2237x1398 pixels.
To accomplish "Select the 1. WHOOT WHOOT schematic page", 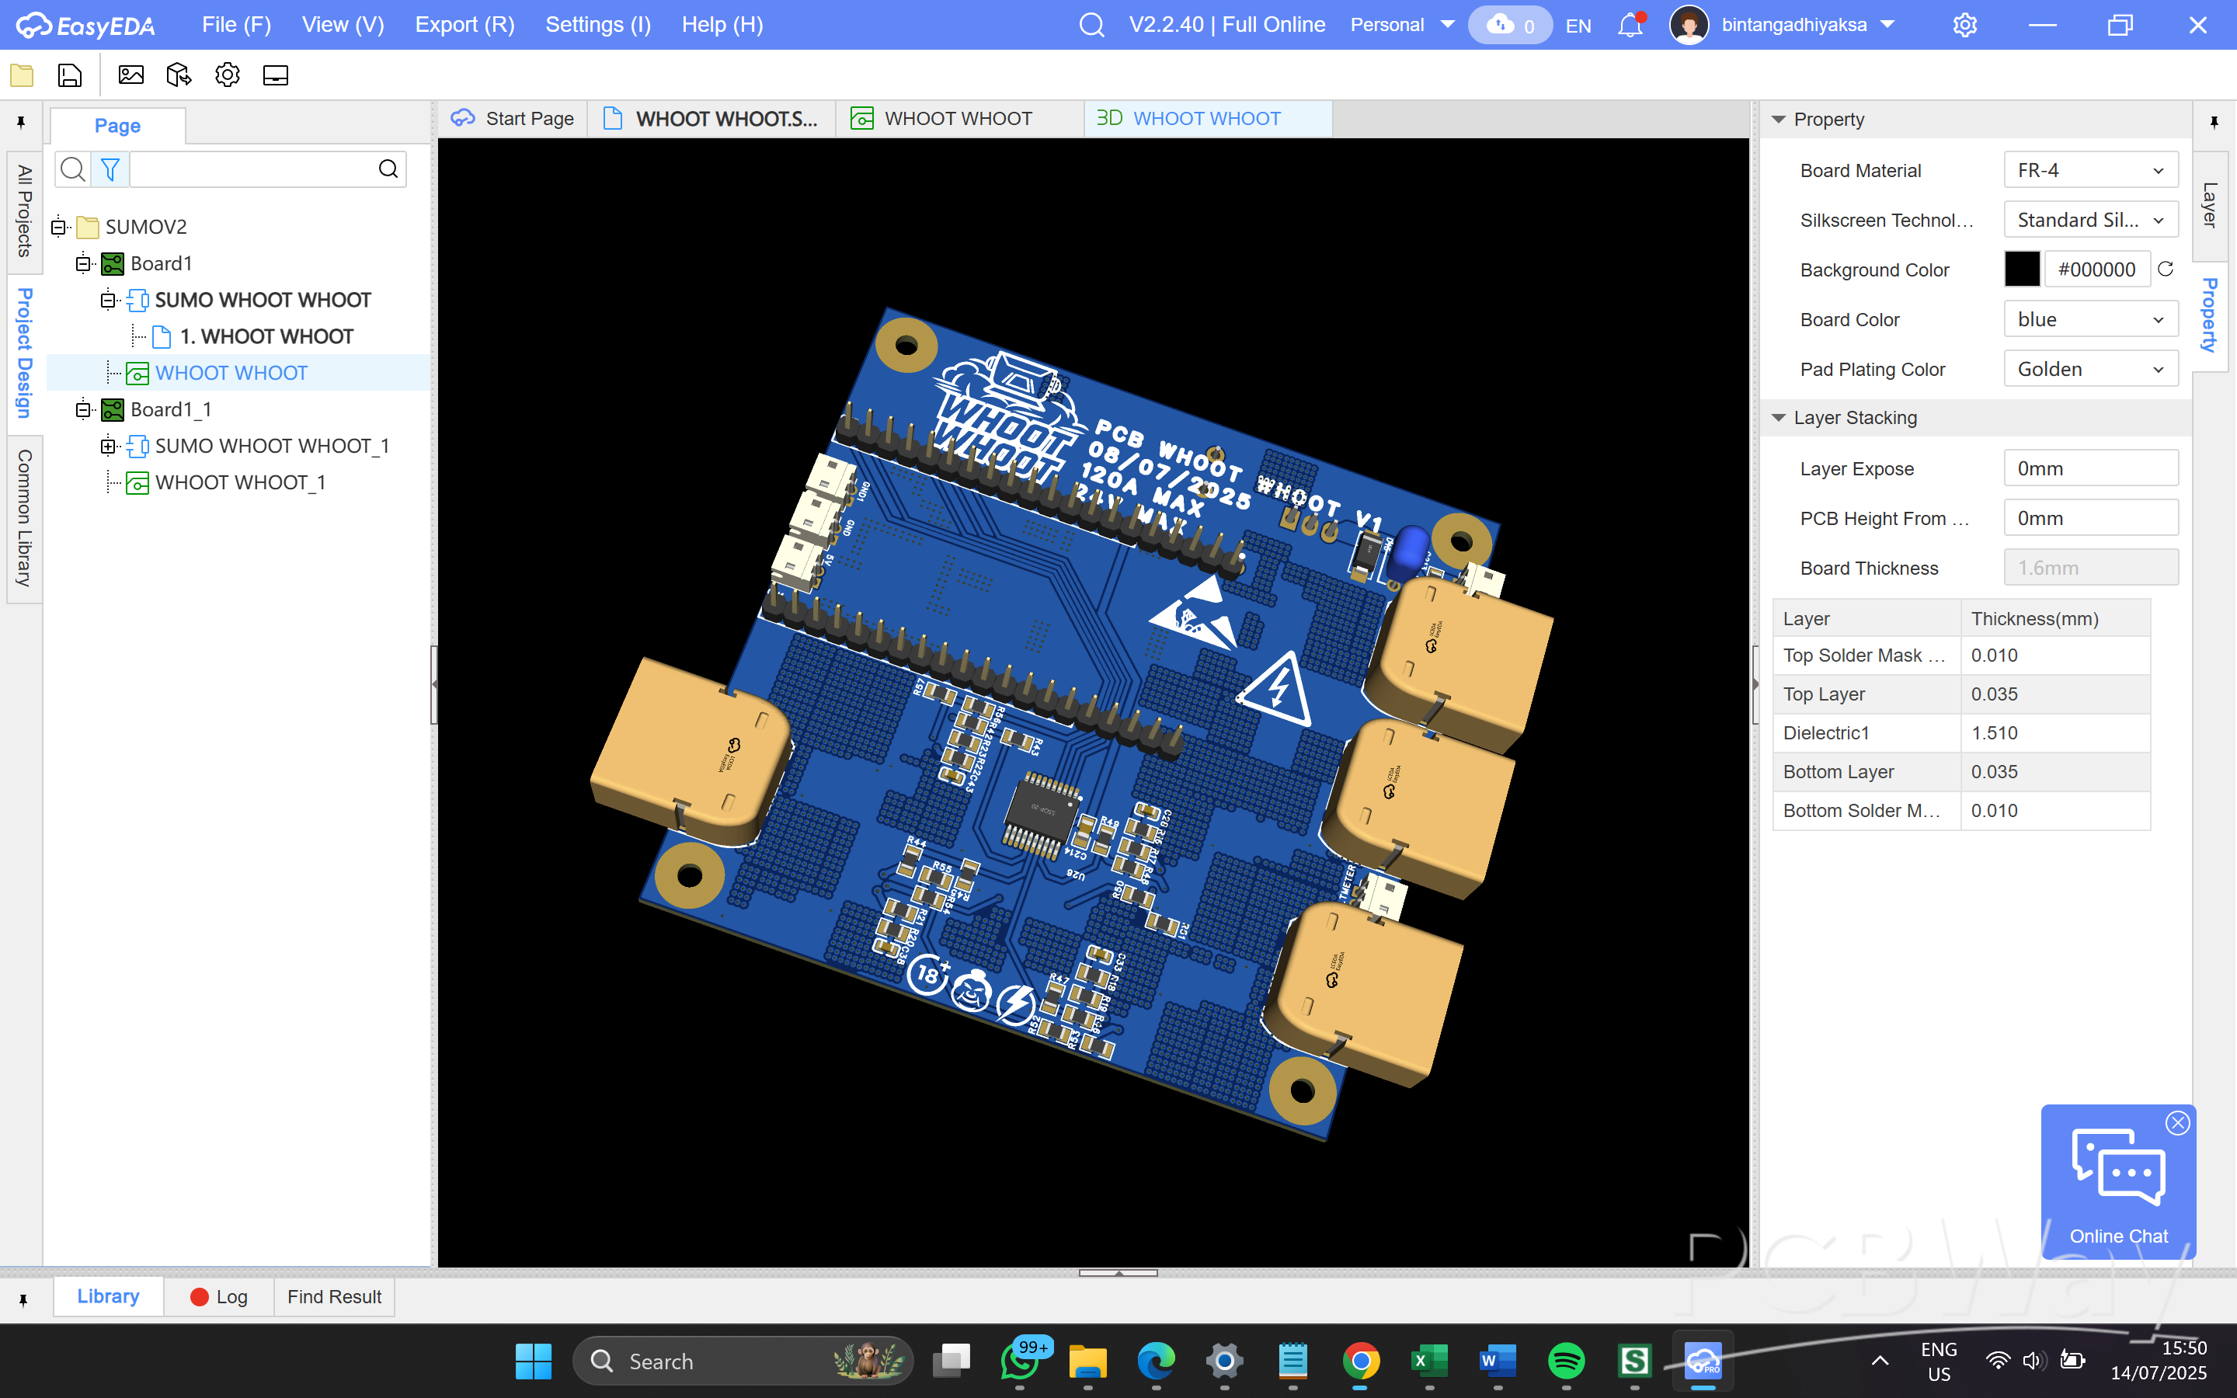I will point(266,336).
